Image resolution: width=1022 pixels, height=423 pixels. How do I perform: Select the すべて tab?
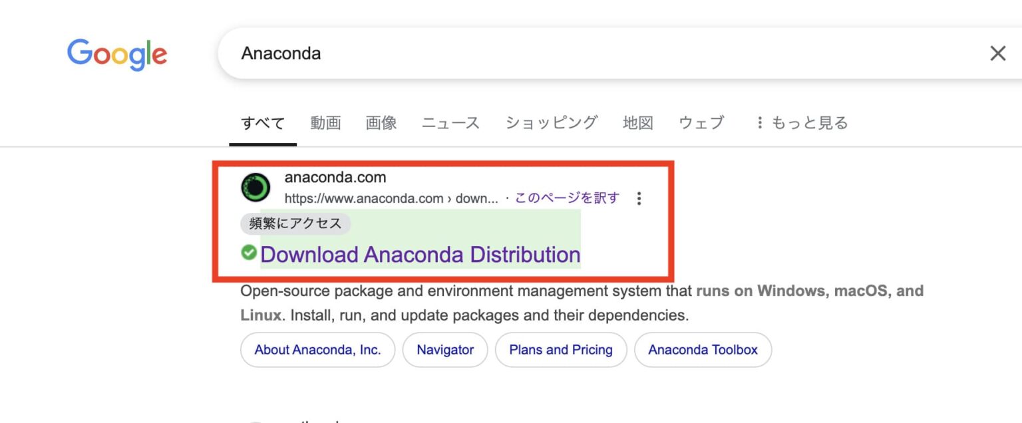coord(263,123)
